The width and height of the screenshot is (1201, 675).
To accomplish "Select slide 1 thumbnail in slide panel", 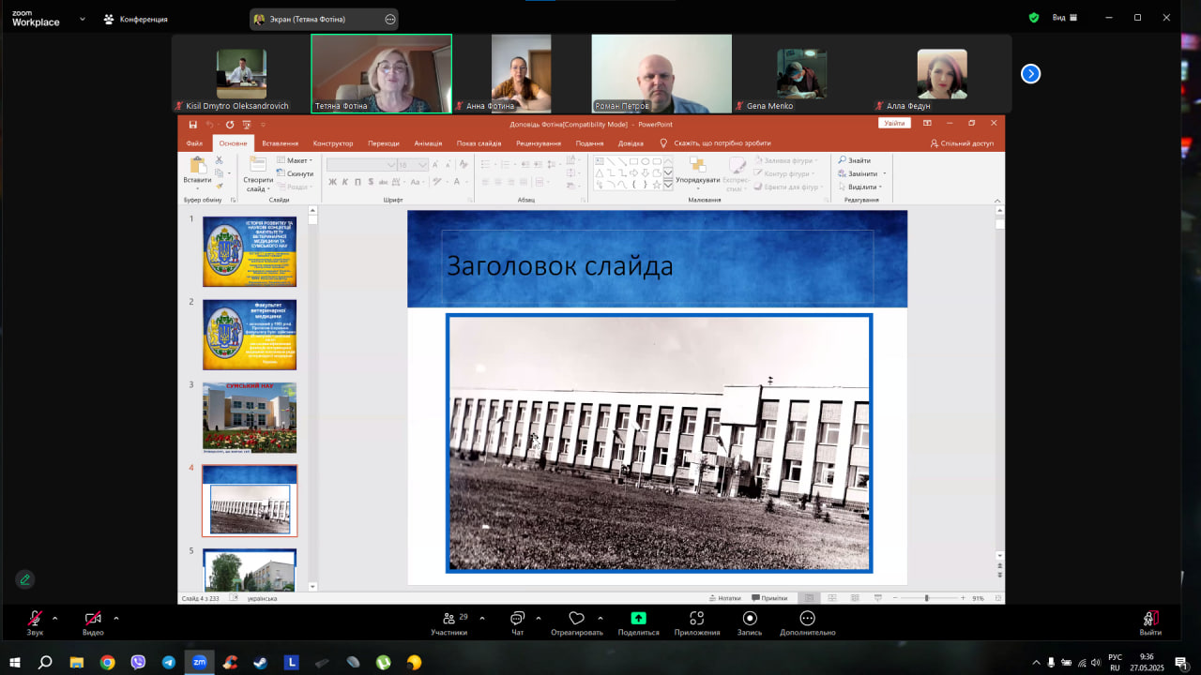I will 250,251.
